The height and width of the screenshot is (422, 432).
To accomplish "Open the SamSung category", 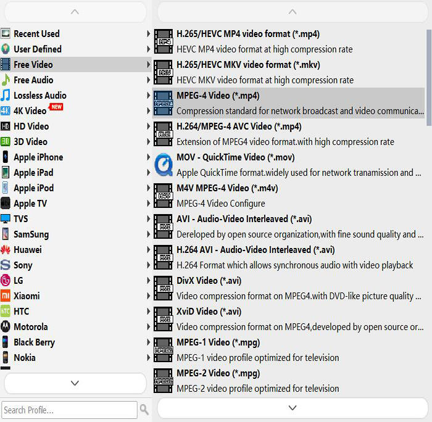I will point(76,234).
